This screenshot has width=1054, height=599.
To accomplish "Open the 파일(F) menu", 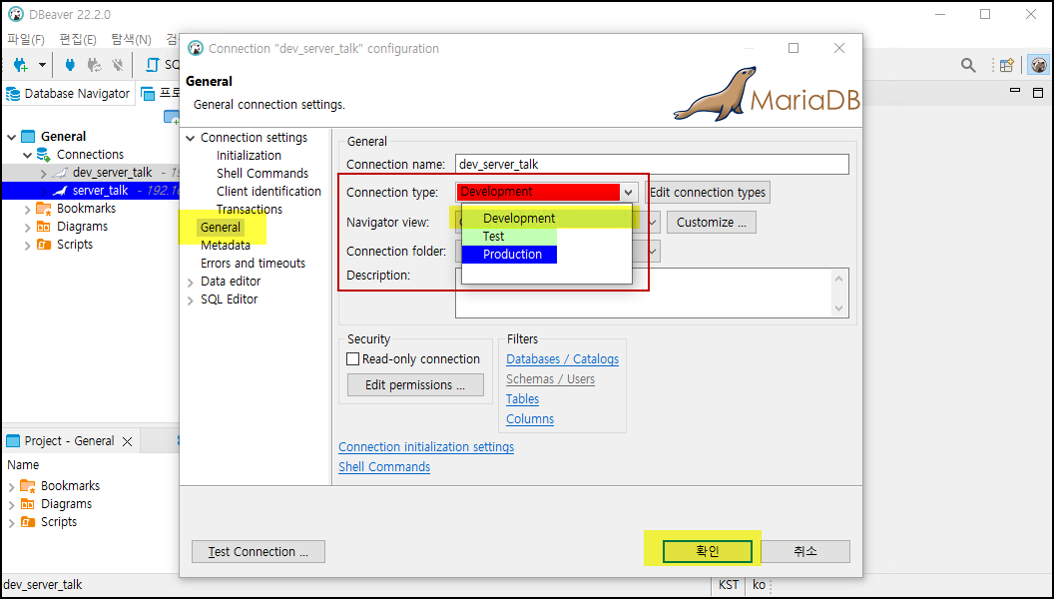I will (26, 39).
